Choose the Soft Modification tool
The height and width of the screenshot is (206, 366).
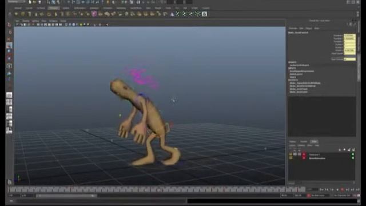(x=9, y=73)
